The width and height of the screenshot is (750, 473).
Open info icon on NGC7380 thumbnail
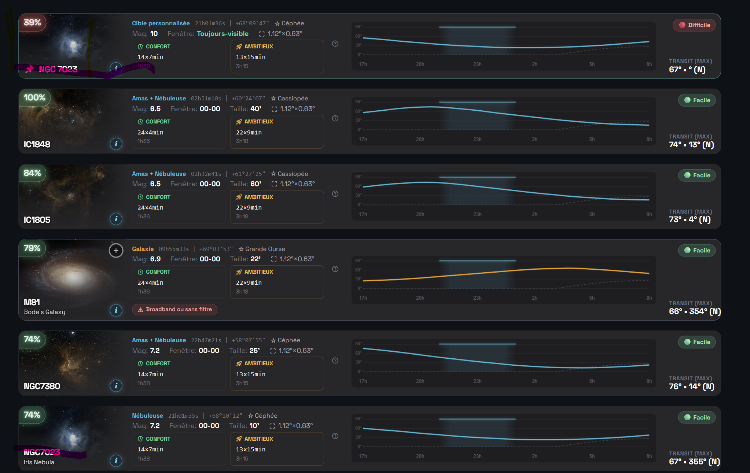pyautogui.click(x=116, y=385)
